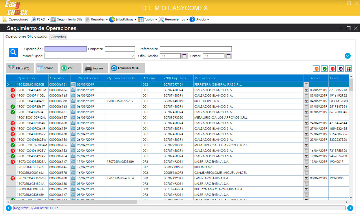This screenshot has height=214, width=360.
Task: Toggle the purple M channel filter
Action: (340, 69)
